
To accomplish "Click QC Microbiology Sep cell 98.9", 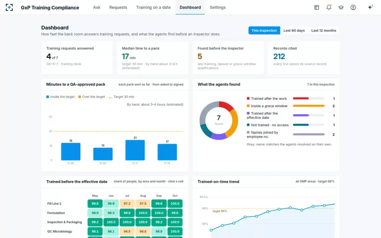I will (x=159, y=232).
